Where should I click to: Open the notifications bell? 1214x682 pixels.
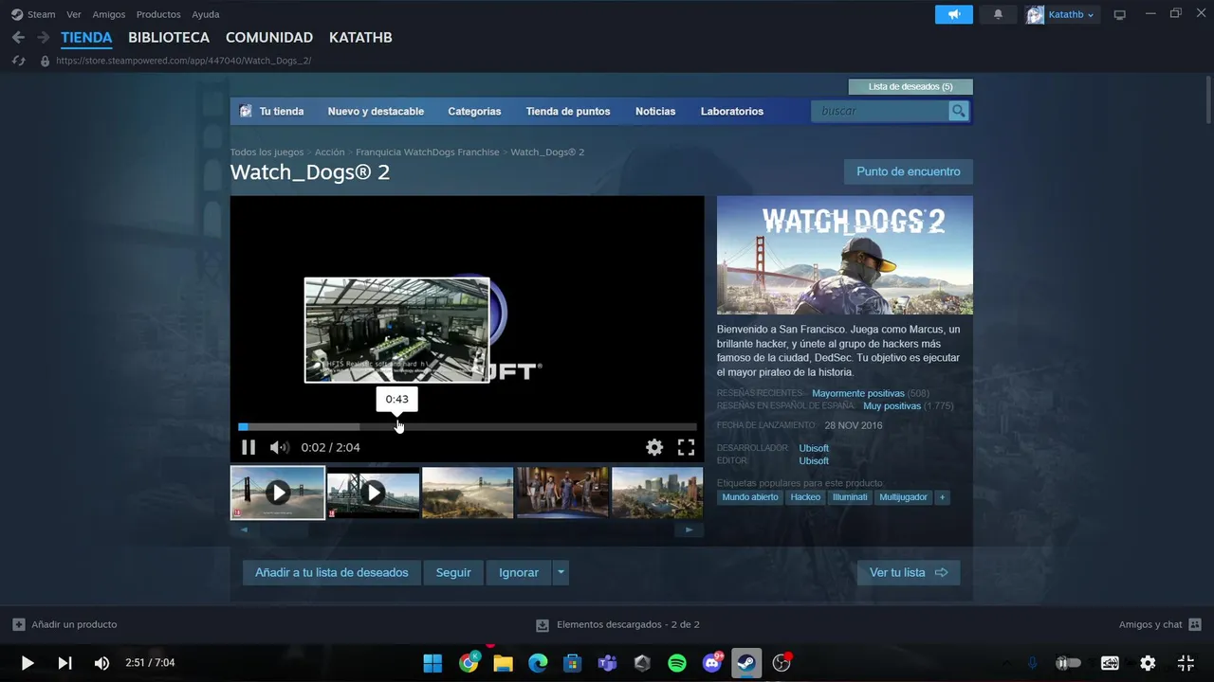[998, 14]
